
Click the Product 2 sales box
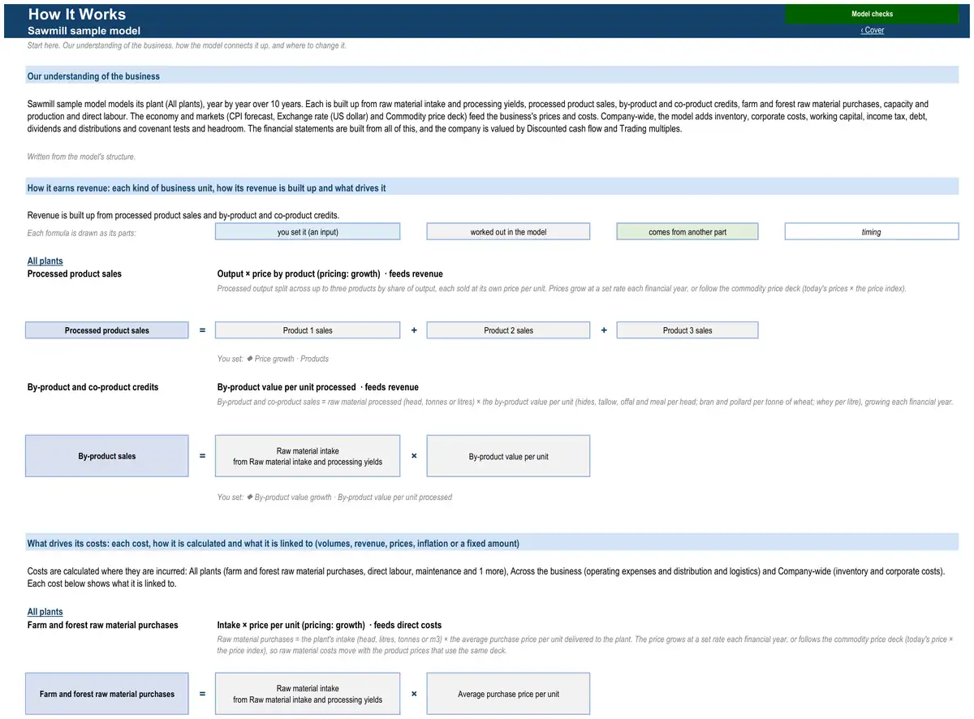pyautogui.click(x=508, y=330)
